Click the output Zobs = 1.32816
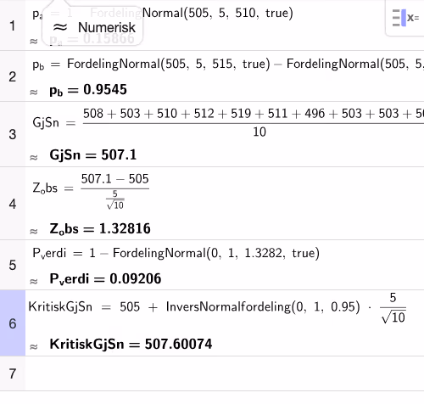 coord(100,228)
